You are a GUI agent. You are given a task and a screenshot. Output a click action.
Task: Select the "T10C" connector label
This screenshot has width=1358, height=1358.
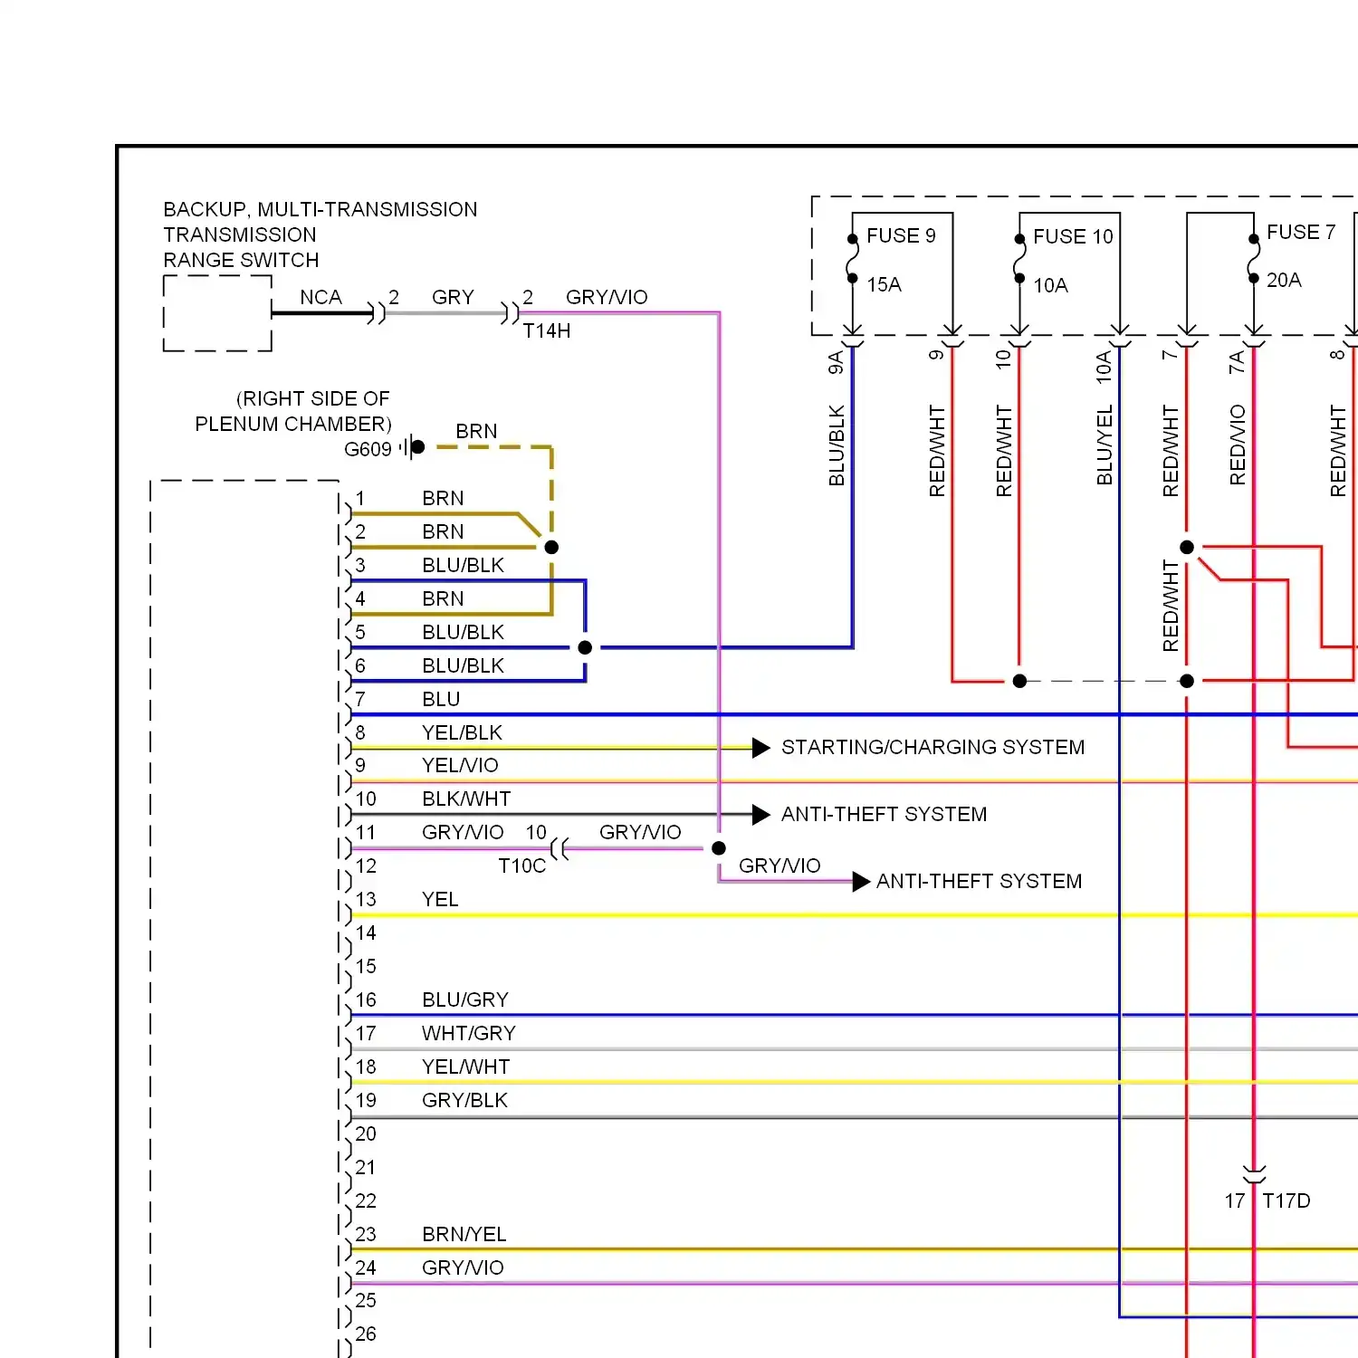[522, 865]
